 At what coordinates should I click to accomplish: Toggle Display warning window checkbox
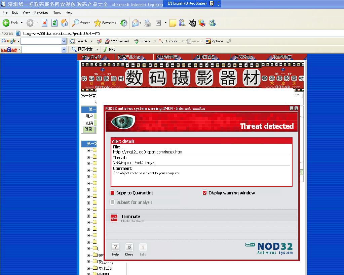(x=204, y=193)
